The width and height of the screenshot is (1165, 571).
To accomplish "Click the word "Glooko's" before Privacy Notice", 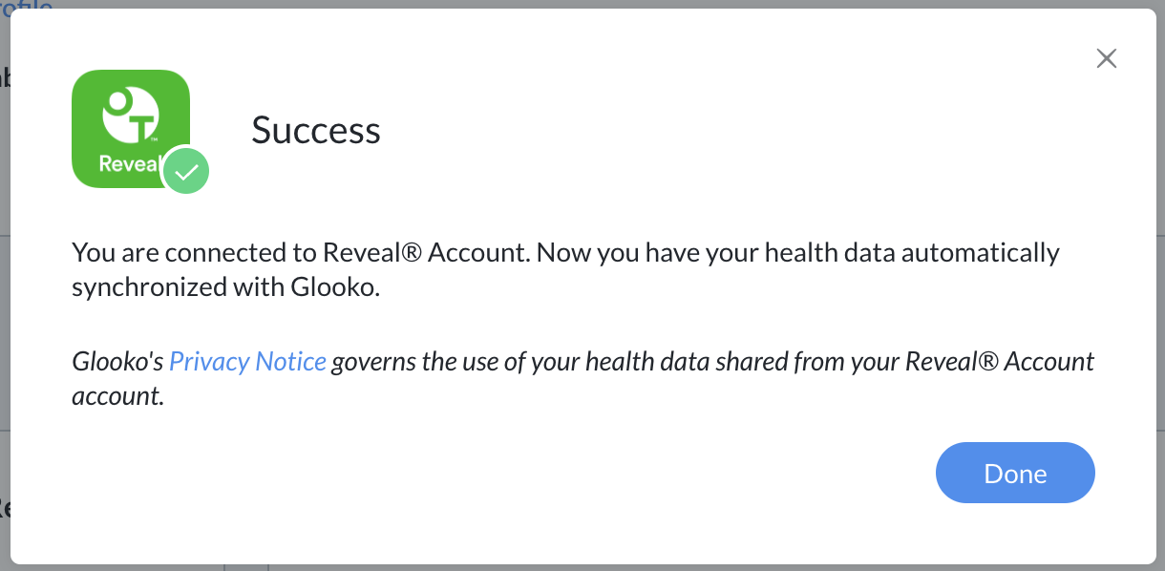I will [x=117, y=362].
